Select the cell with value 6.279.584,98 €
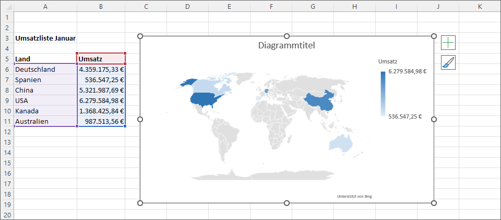This screenshot has height=220, width=501. [x=101, y=100]
